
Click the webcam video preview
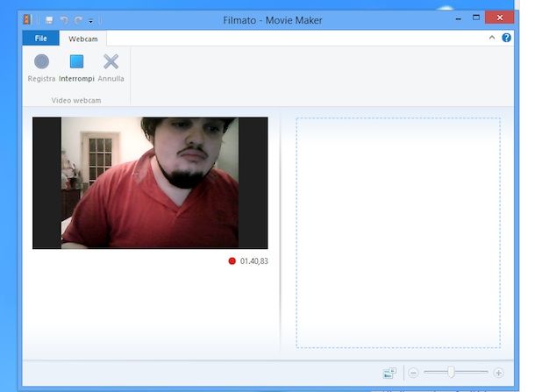pyautogui.click(x=150, y=182)
